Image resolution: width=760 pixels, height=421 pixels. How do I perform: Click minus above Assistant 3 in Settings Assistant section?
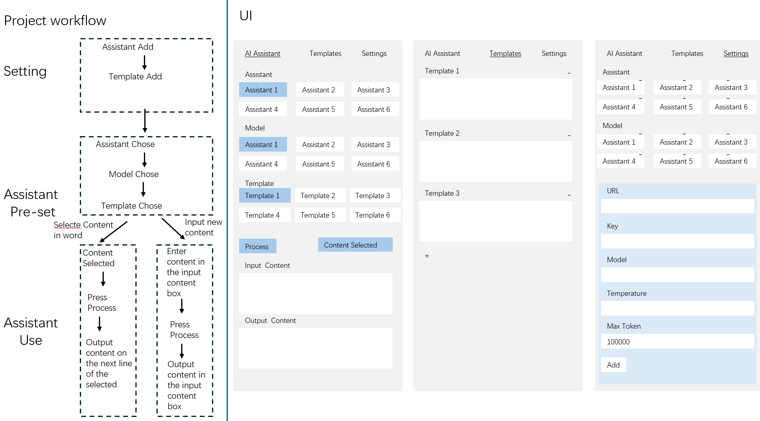coord(728,80)
